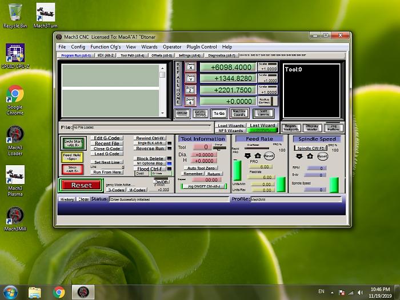The width and height of the screenshot is (400, 300).
Task: Click the Load Wizards button
Action: tap(231, 126)
